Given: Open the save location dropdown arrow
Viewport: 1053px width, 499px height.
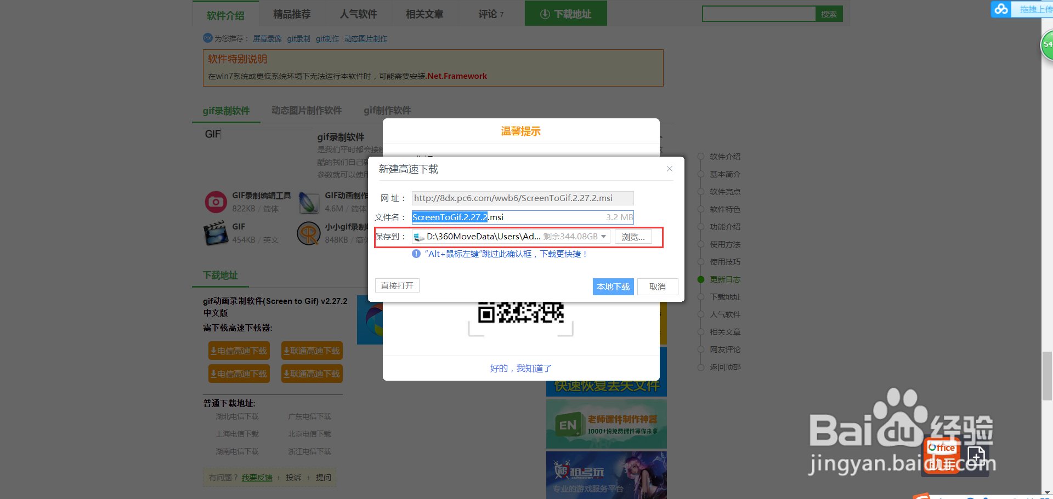Looking at the screenshot, I should point(604,237).
